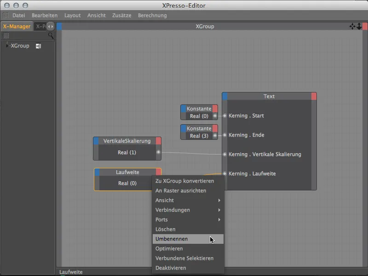Screen dimensions: 368x276
Task: Select the VertikaleSkalierung node title
Action: coord(127,141)
